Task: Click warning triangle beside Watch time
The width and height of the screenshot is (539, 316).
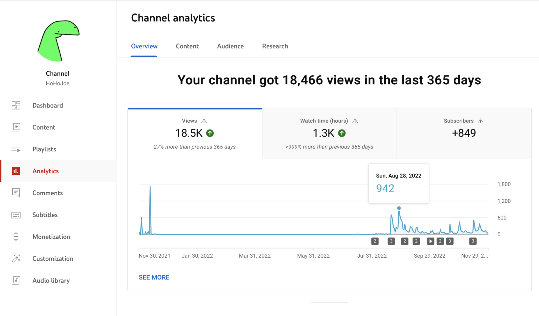Action: click(x=355, y=121)
